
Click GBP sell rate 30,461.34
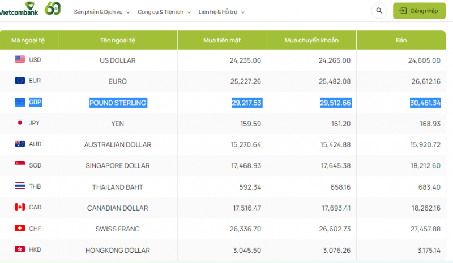pos(425,103)
